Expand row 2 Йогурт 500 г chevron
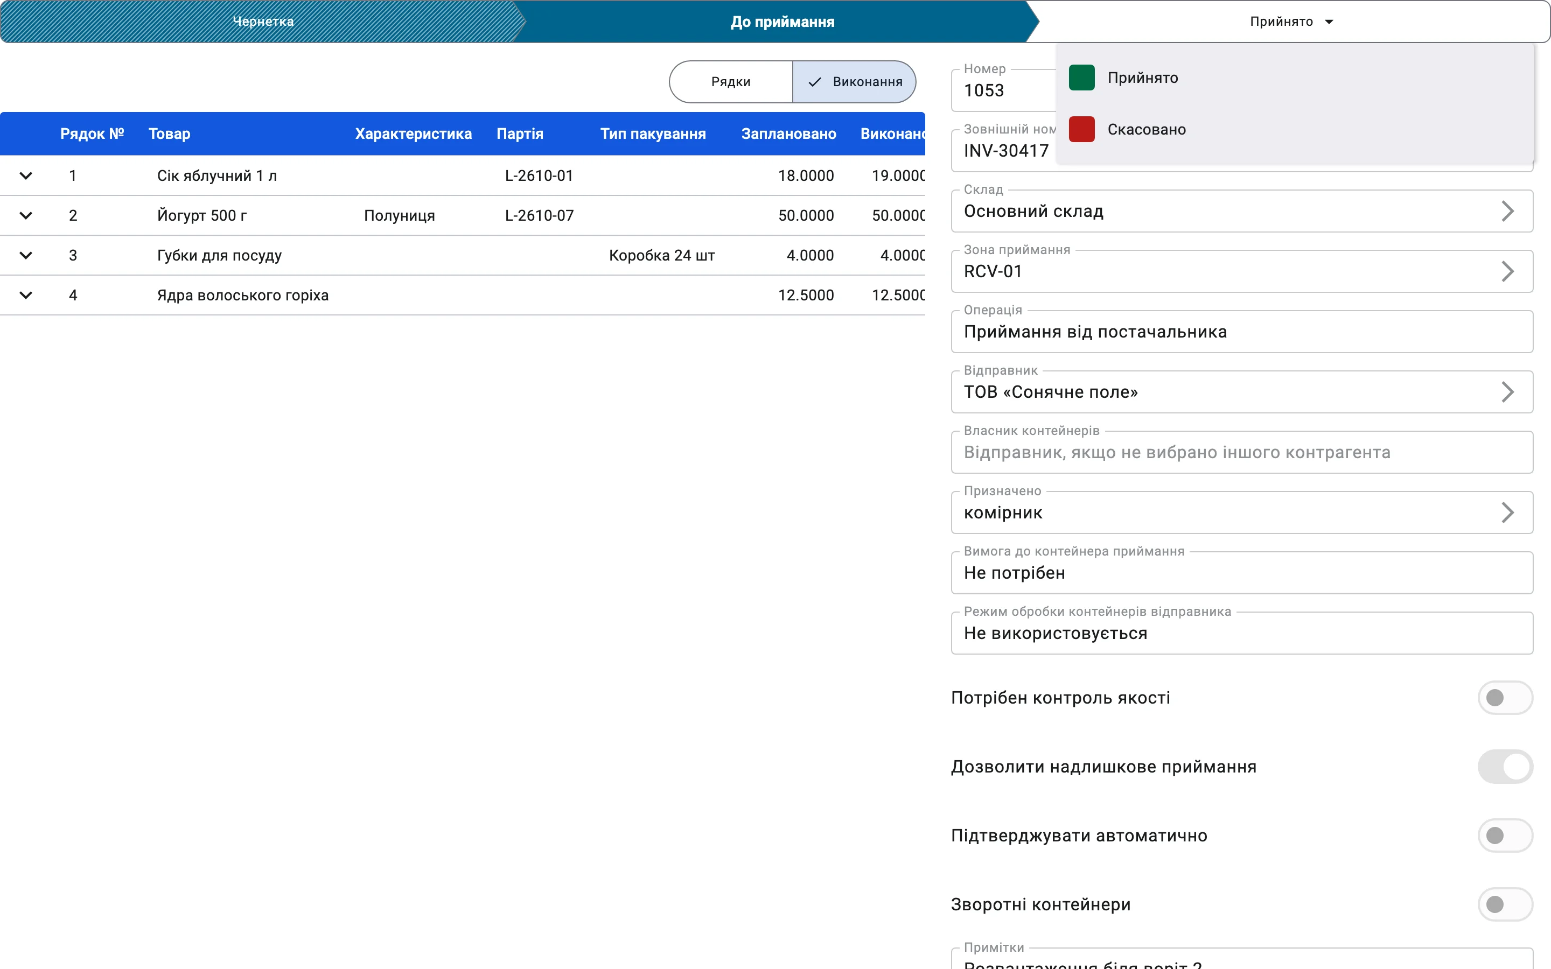 pos(26,215)
